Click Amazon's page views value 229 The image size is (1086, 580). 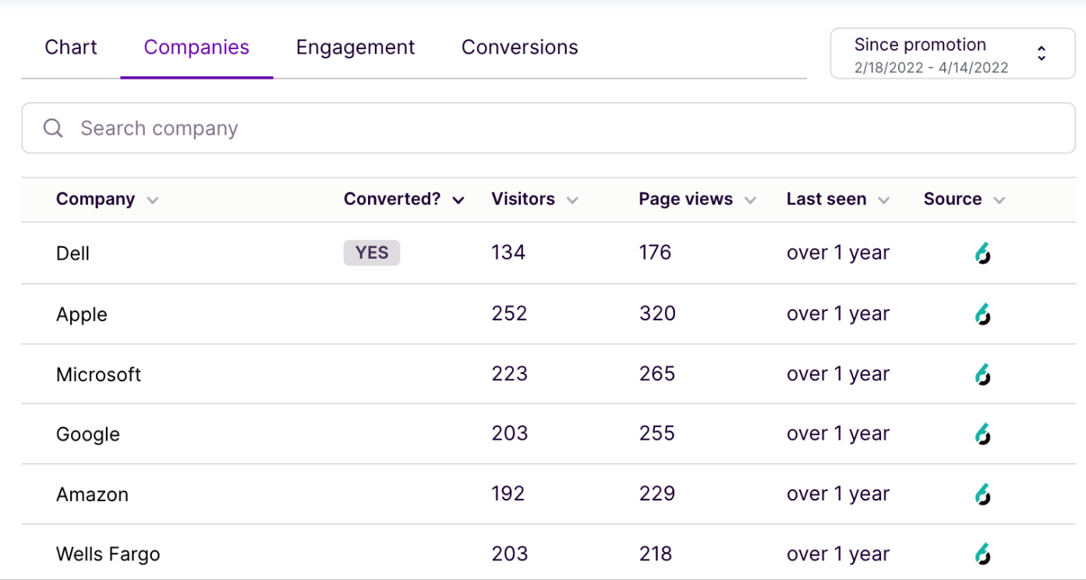point(656,493)
